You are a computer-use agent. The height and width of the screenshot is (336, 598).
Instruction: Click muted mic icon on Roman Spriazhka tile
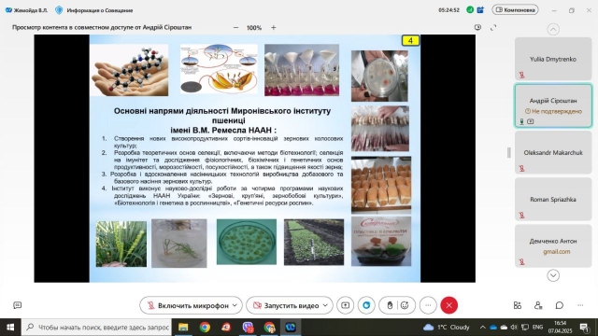521,216
